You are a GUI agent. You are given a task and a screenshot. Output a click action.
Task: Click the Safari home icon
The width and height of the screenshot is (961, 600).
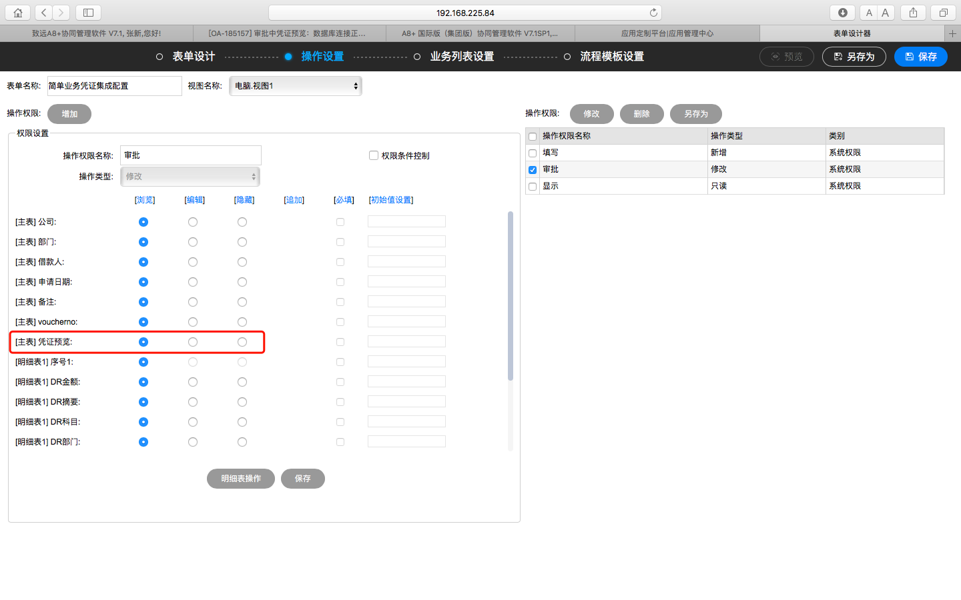pos(18,13)
